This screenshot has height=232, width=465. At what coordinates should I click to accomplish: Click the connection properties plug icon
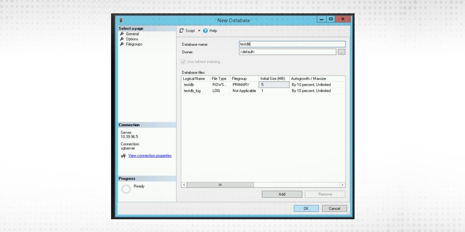(123, 156)
